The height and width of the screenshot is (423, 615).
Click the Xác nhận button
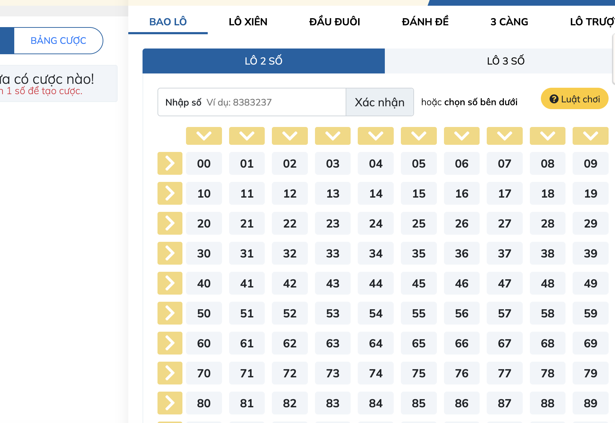[x=379, y=102]
